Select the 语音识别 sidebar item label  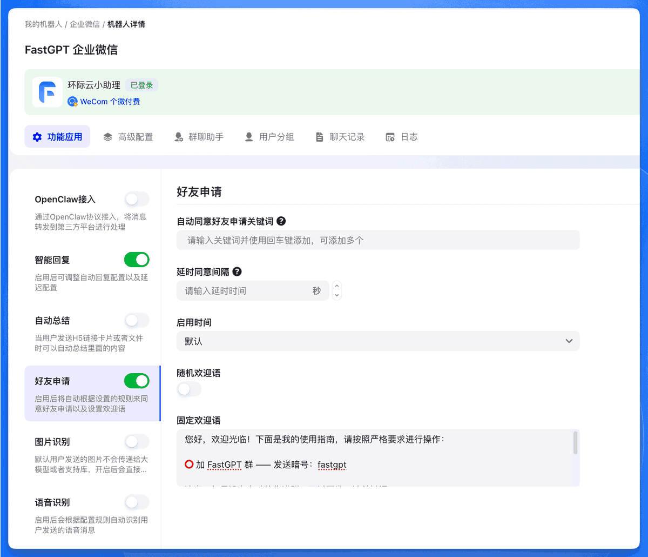pos(52,502)
